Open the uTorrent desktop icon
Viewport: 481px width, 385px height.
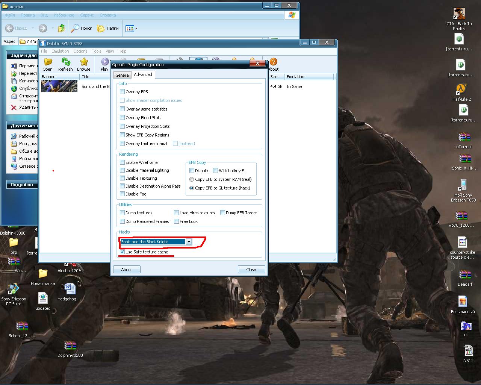(x=464, y=138)
